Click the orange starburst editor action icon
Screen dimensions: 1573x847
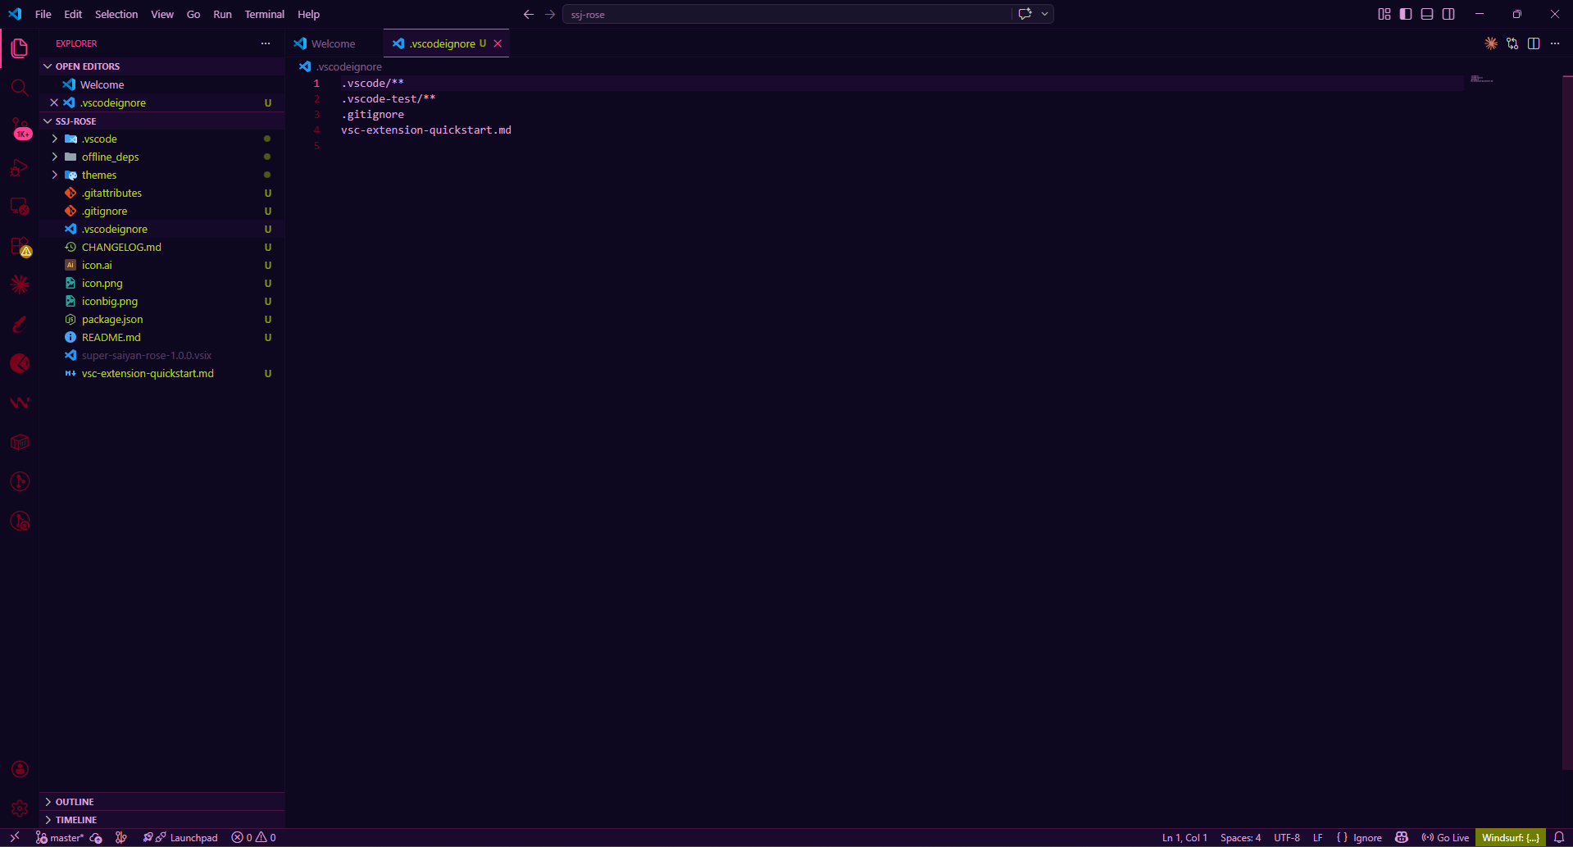pos(1491,43)
